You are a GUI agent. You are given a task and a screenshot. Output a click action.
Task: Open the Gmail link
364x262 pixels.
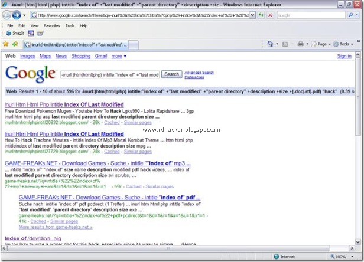coord(100,56)
